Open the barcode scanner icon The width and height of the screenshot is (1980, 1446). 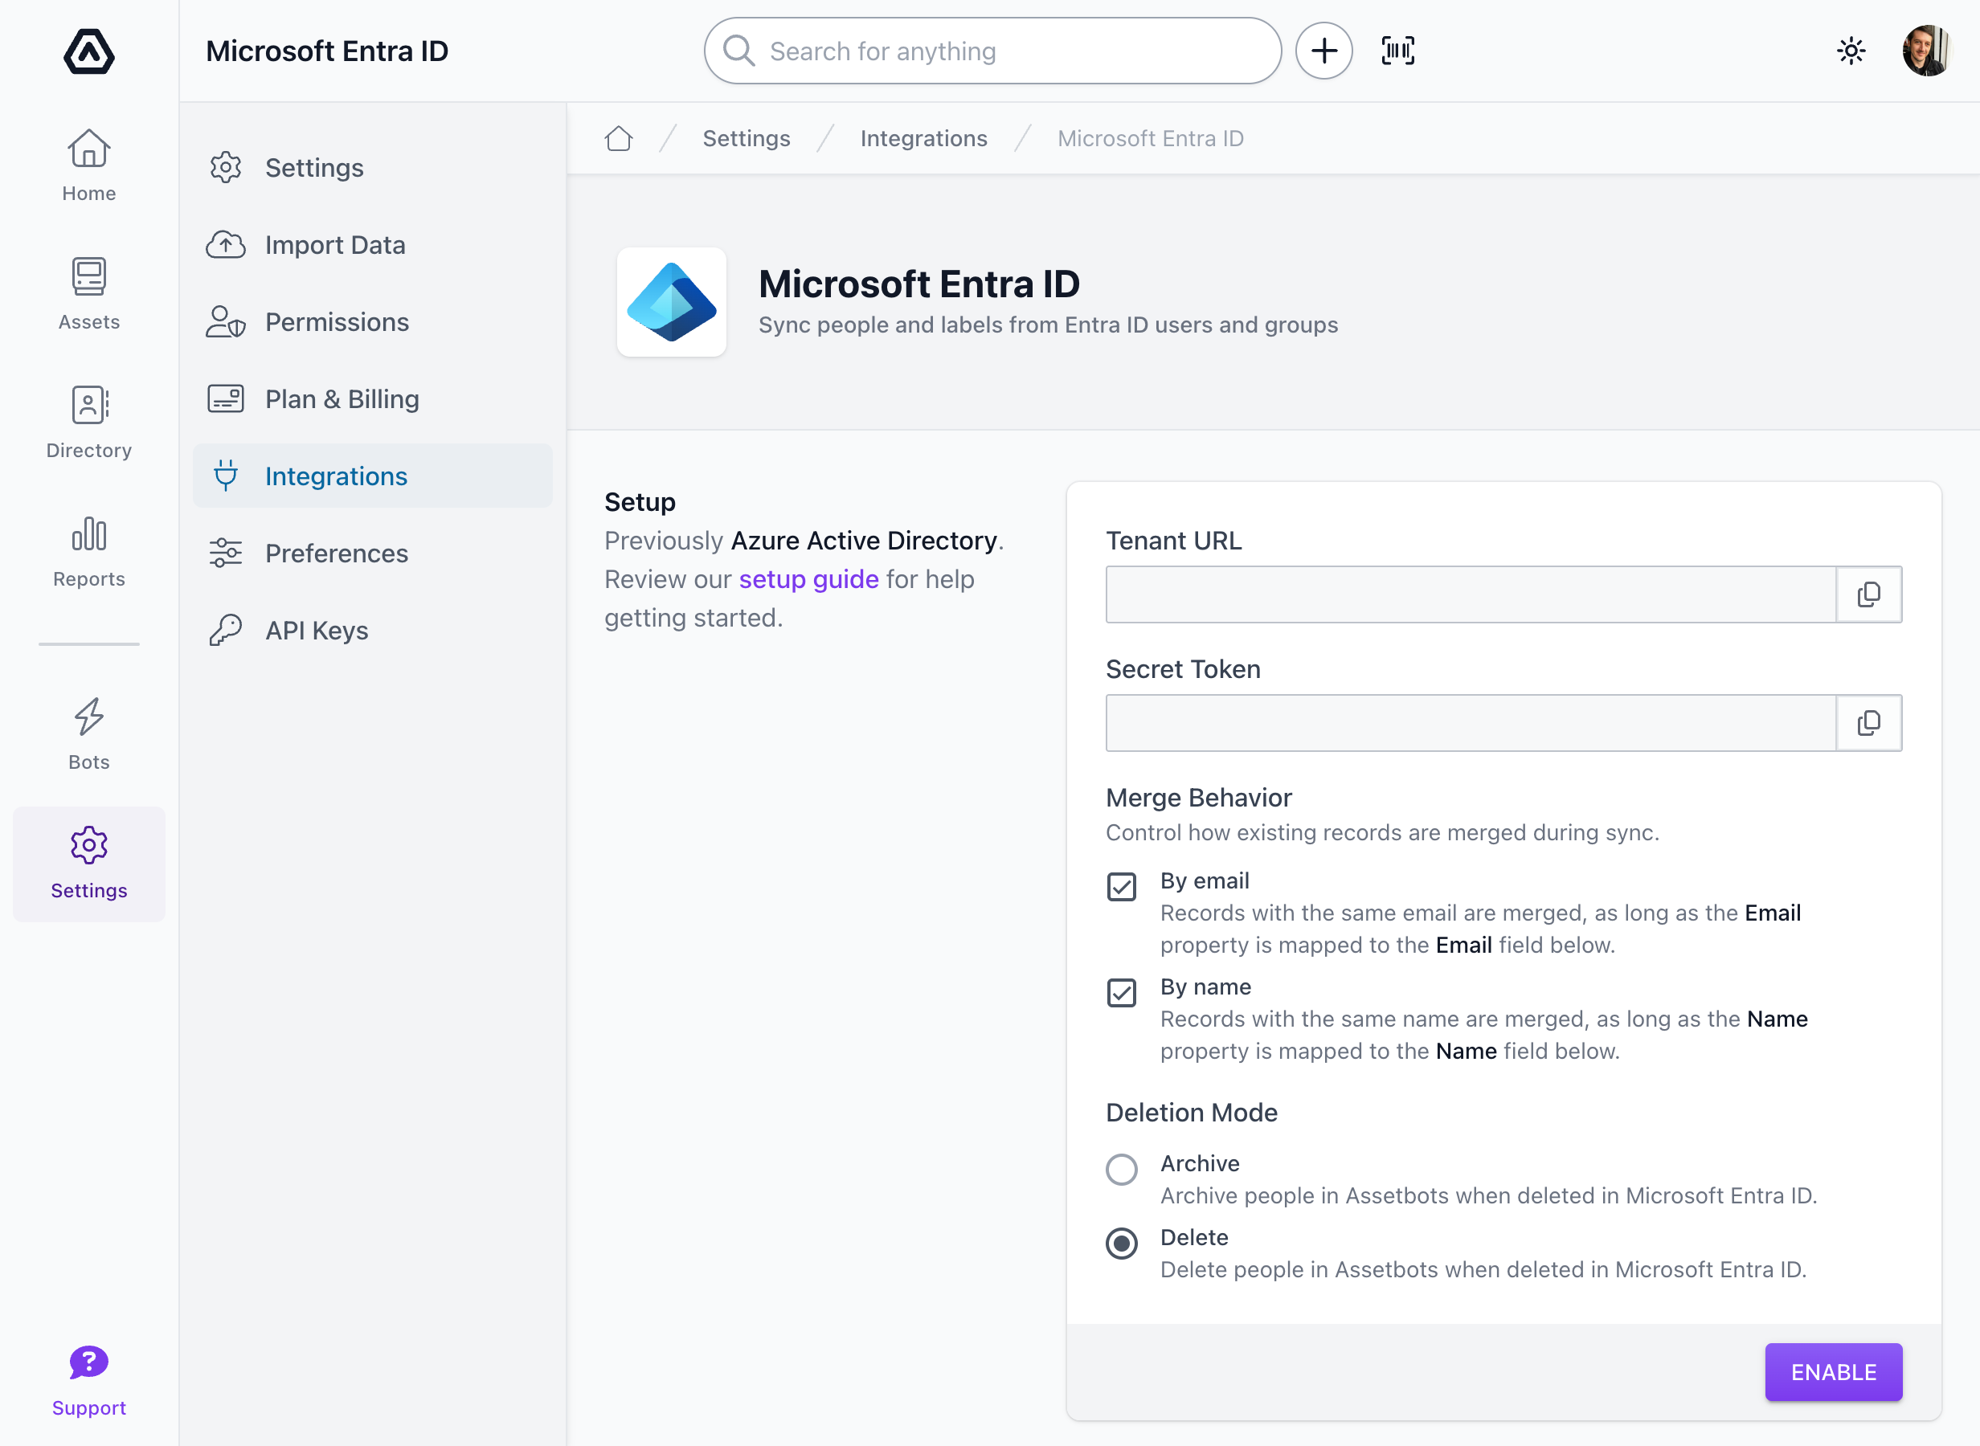1398,51
